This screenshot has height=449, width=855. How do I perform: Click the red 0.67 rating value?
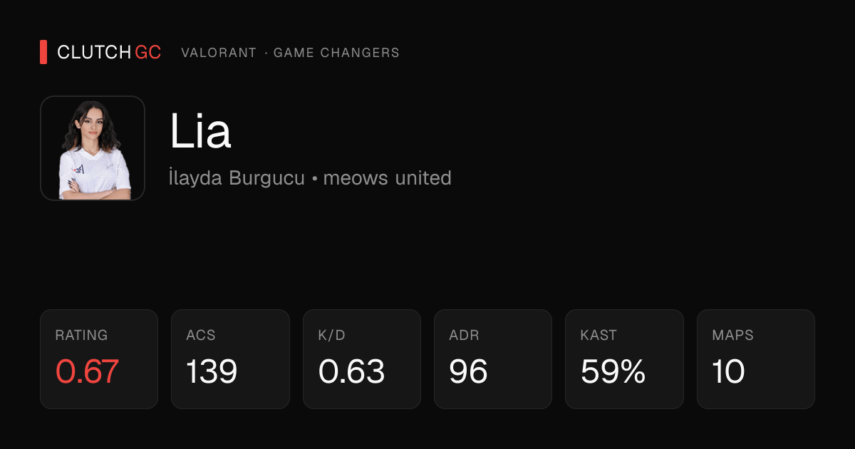[x=87, y=371]
